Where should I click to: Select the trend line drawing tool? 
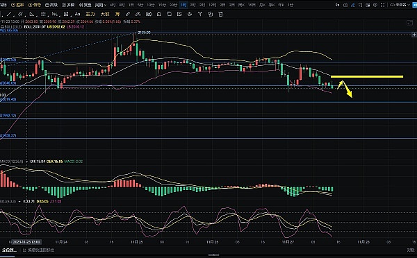9,14
